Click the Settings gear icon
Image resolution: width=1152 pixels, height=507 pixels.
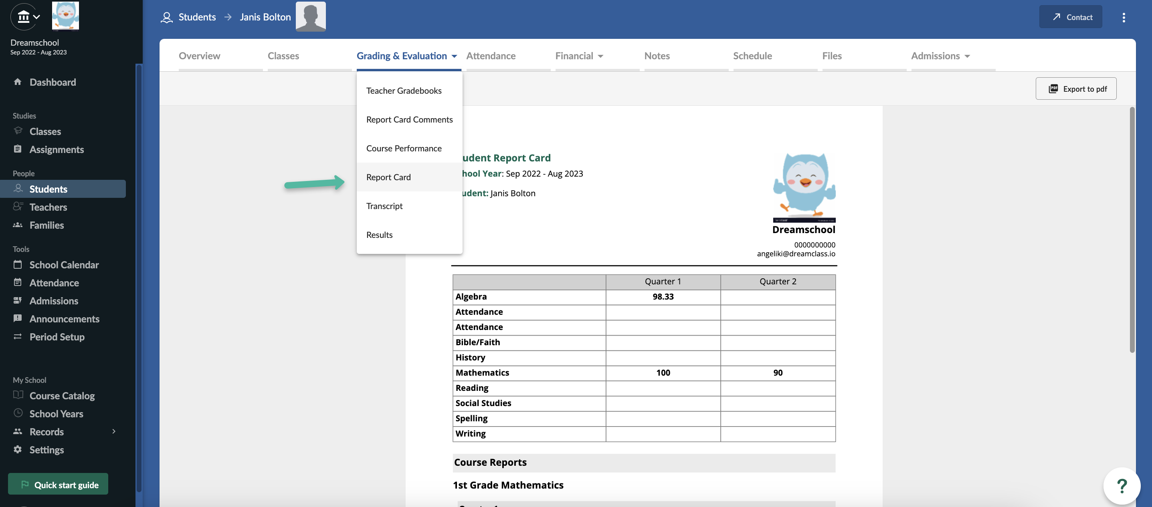(x=18, y=449)
